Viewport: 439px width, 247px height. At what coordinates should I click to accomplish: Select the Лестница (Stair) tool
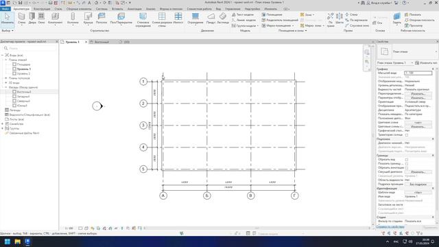[x=223, y=19]
